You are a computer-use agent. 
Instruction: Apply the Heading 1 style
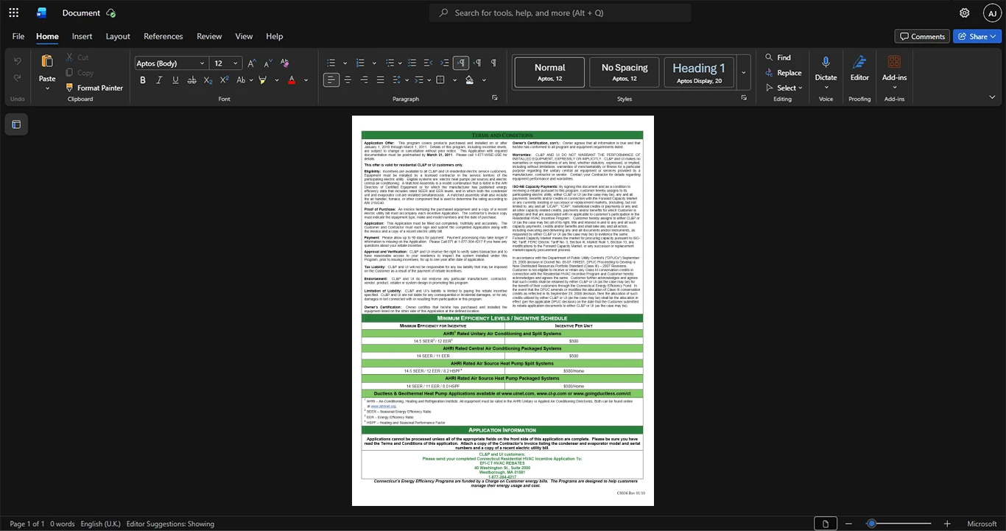click(x=699, y=73)
